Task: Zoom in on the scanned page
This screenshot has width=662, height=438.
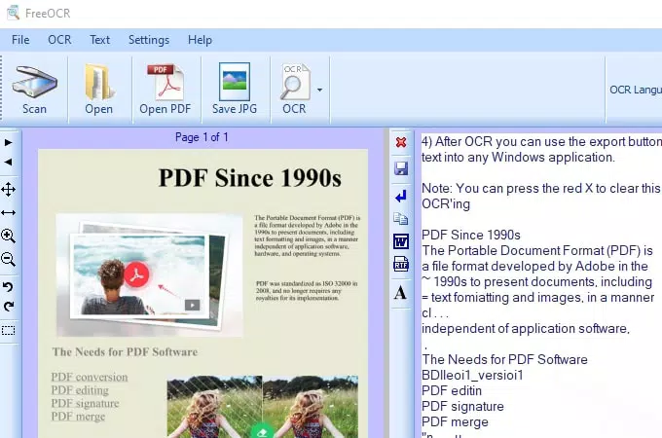Action: click(9, 236)
